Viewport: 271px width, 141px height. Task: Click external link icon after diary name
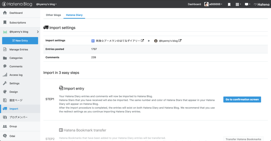142,40
